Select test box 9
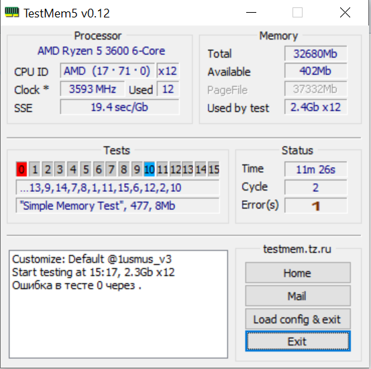The image size is (371, 369). 137,169
